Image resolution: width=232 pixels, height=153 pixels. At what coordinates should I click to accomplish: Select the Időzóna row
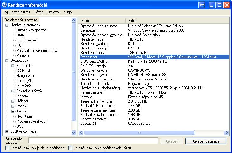[x=154, y=97]
